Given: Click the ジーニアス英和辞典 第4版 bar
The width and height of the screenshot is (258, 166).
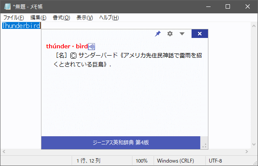Looking at the screenshot, I should click(x=121, y=142).
